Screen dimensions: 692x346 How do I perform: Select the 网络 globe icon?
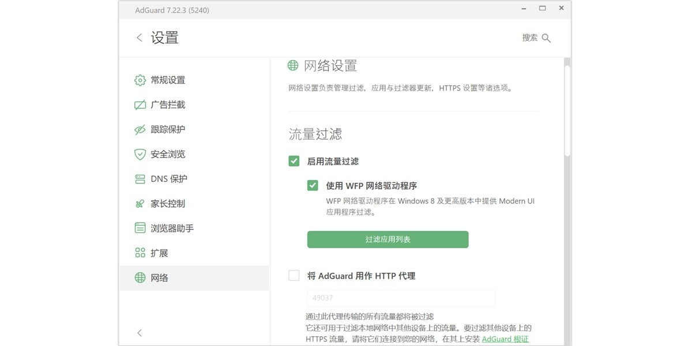click(140, 277)
